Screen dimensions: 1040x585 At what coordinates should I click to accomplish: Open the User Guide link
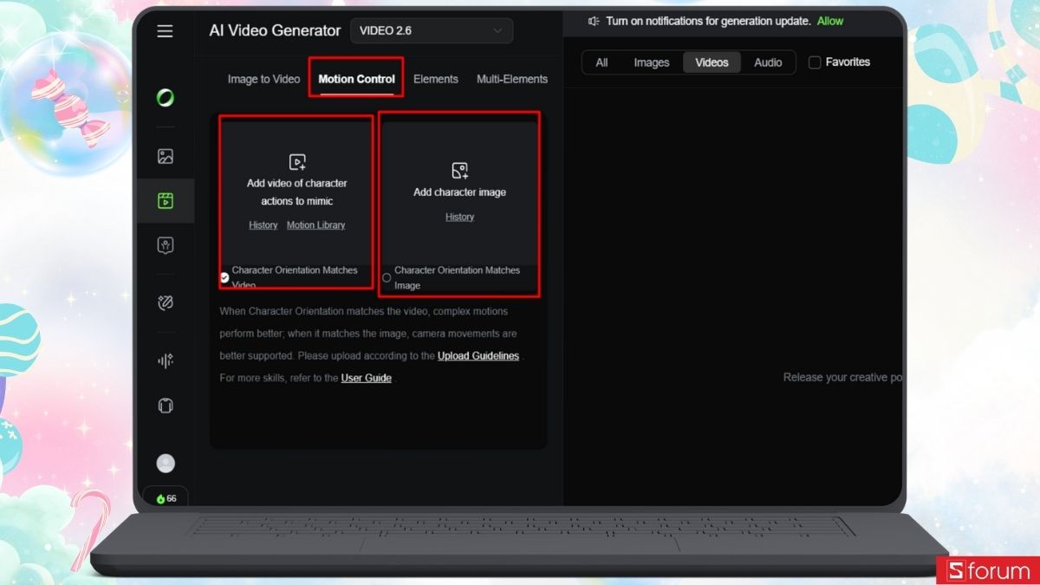click(367, 379)
